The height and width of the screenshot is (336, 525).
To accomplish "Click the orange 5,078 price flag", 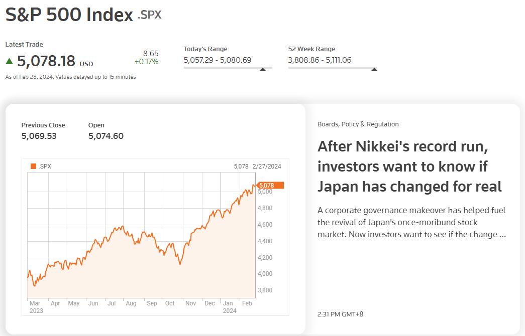I will click(270, 185).
